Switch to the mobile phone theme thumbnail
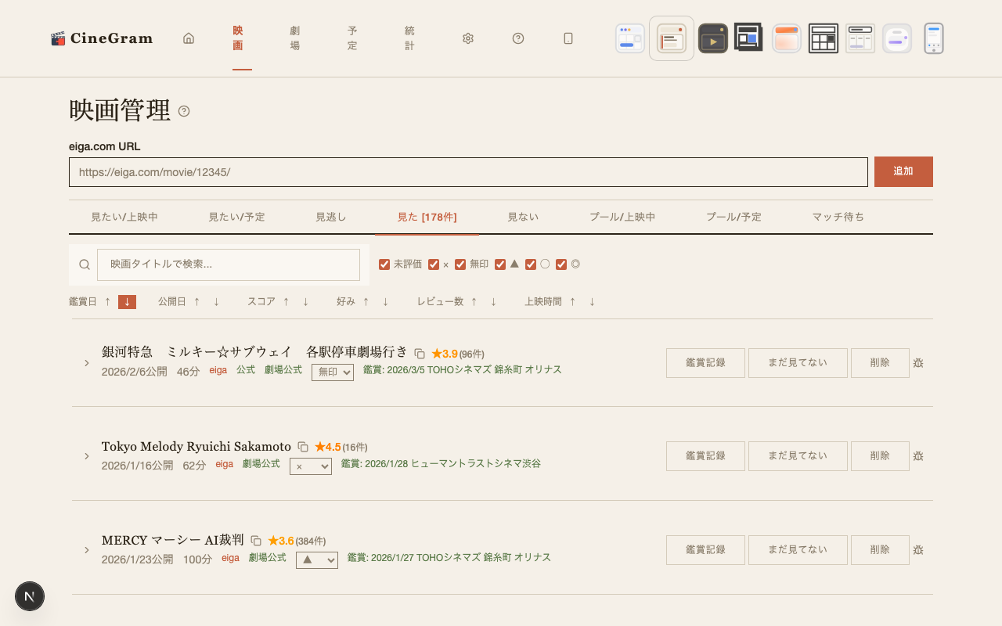The width and height of the screenshot is (1002, 626). (933, 38)
